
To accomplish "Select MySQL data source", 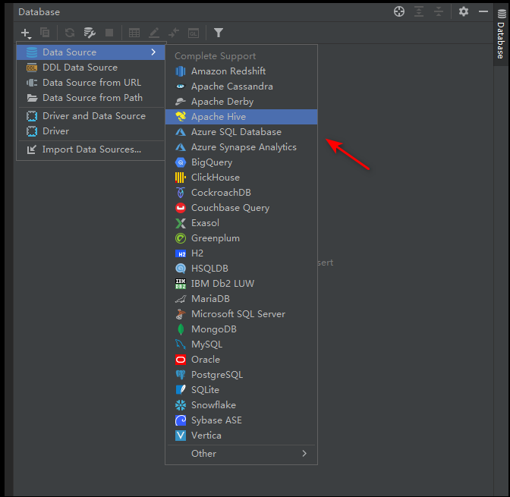I will click(241, 344).
